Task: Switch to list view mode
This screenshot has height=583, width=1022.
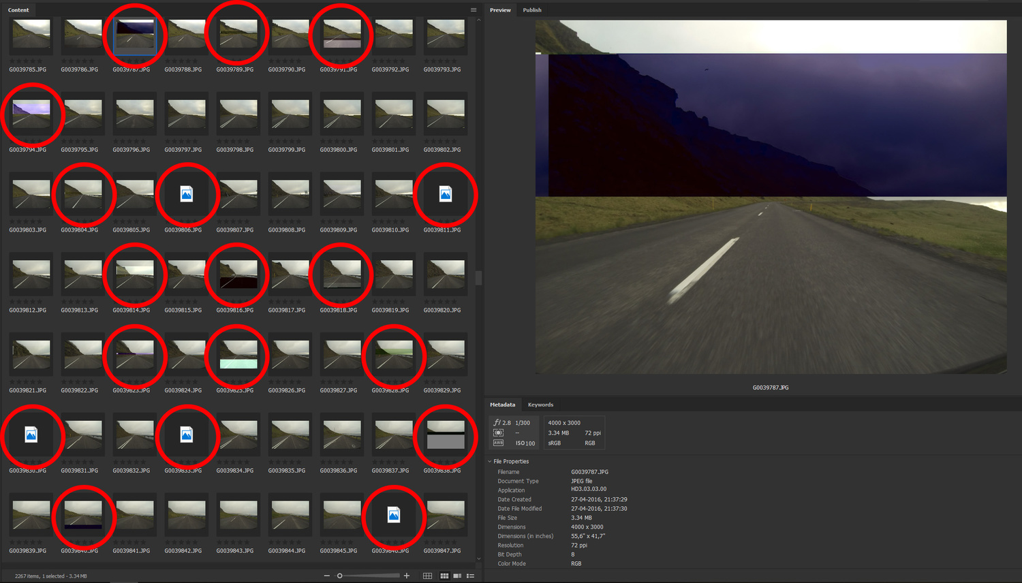Action: click(470, 576)
